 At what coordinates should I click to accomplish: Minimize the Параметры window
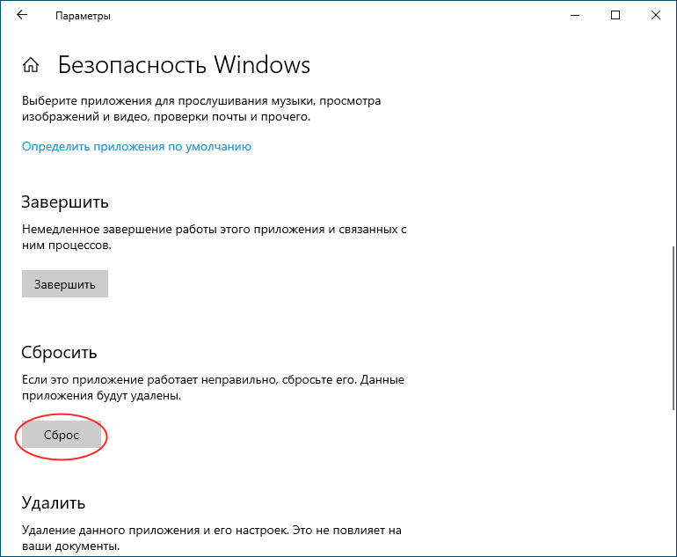click(x=575, y=16)
